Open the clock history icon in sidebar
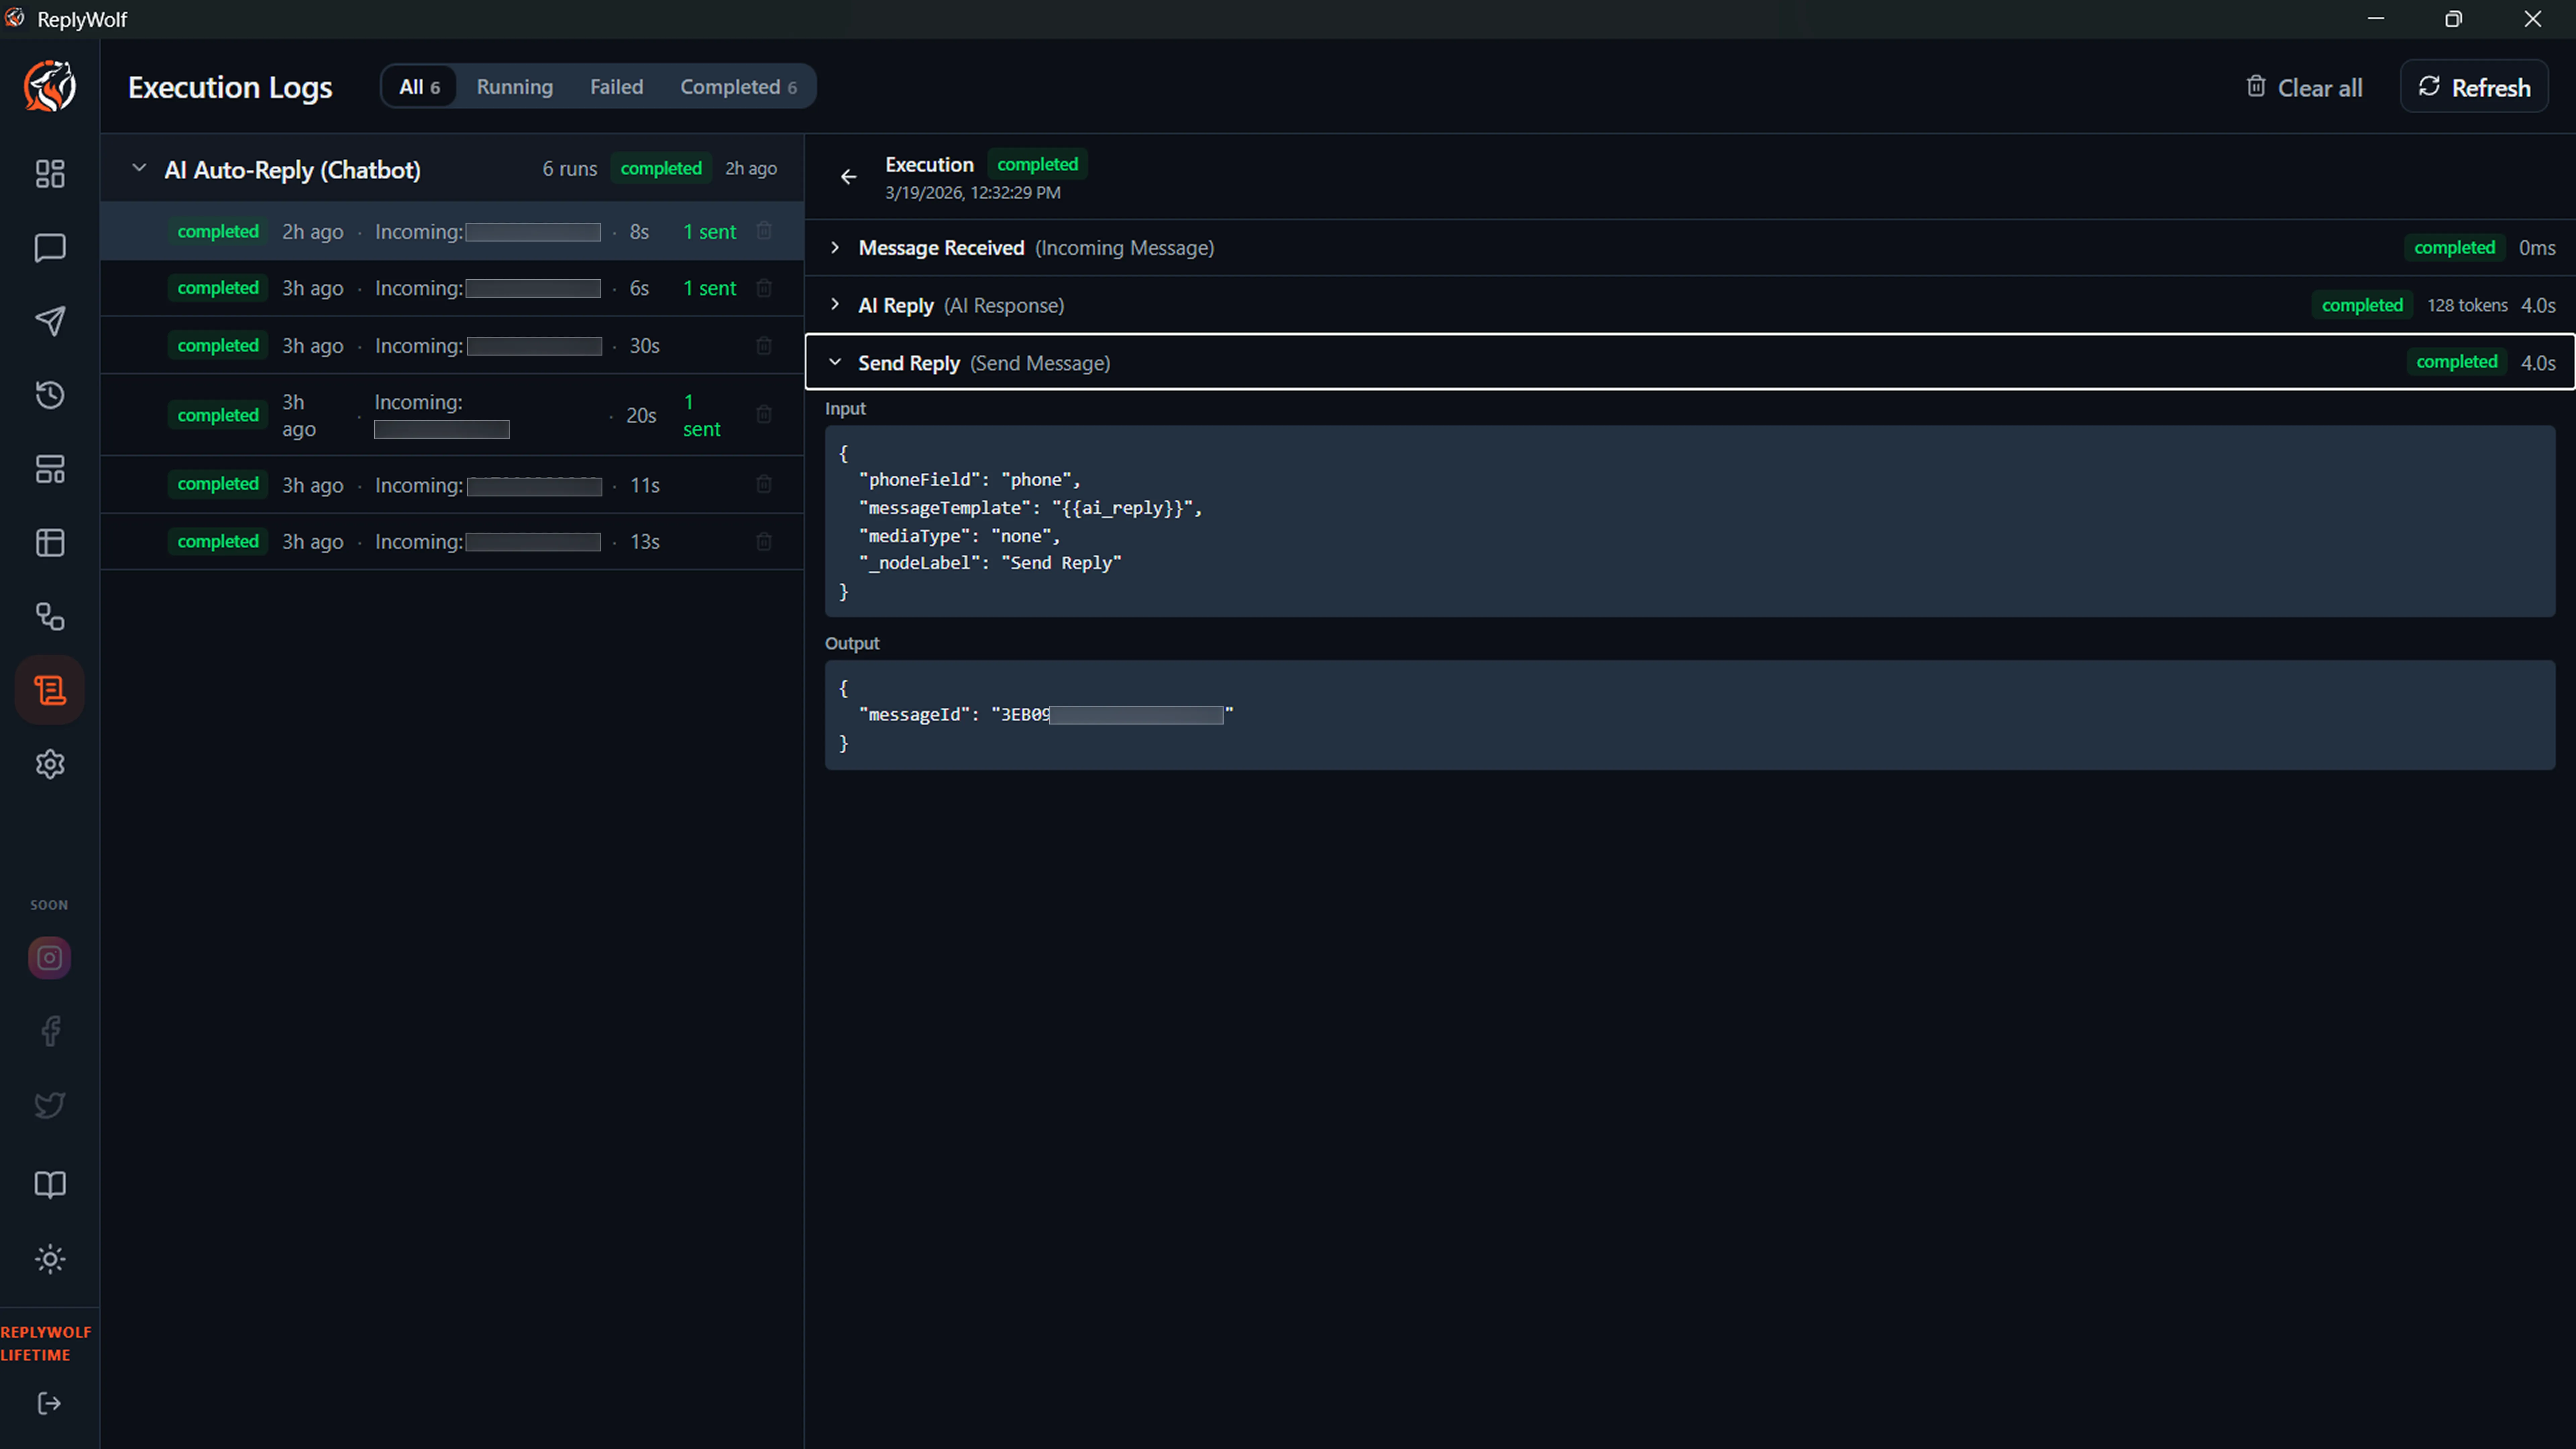 coord(50,395)
